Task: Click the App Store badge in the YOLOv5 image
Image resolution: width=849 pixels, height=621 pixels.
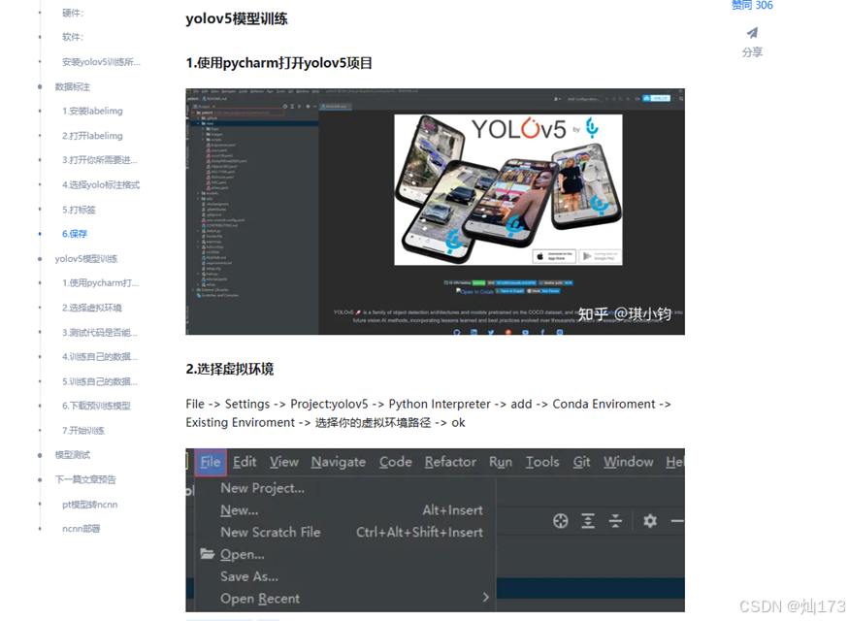Action: click(554, 256)
